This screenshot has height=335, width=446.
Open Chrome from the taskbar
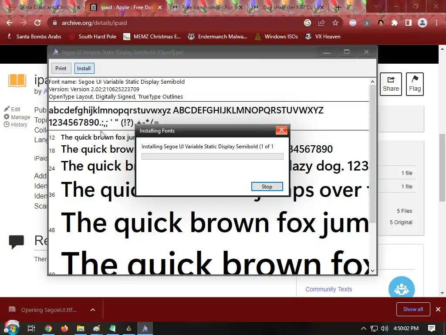click(48, 328)
